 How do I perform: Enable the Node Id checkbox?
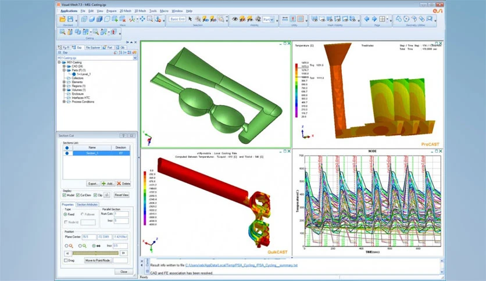(66, 222)
